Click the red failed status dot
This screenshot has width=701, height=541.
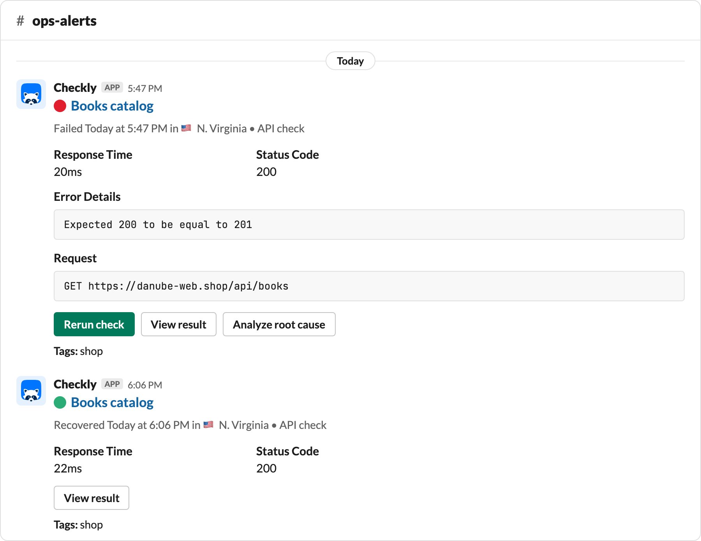(x=60, y=106)
